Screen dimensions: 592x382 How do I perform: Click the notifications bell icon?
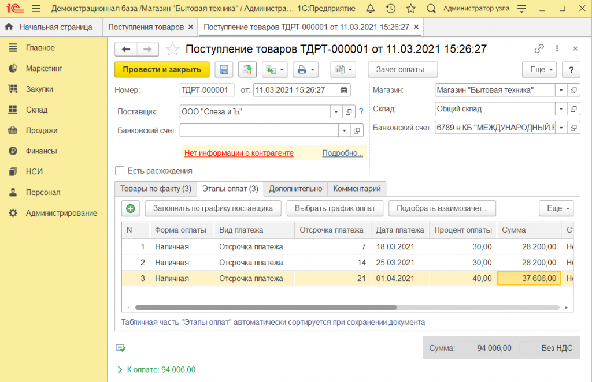(x=371, y=9)
